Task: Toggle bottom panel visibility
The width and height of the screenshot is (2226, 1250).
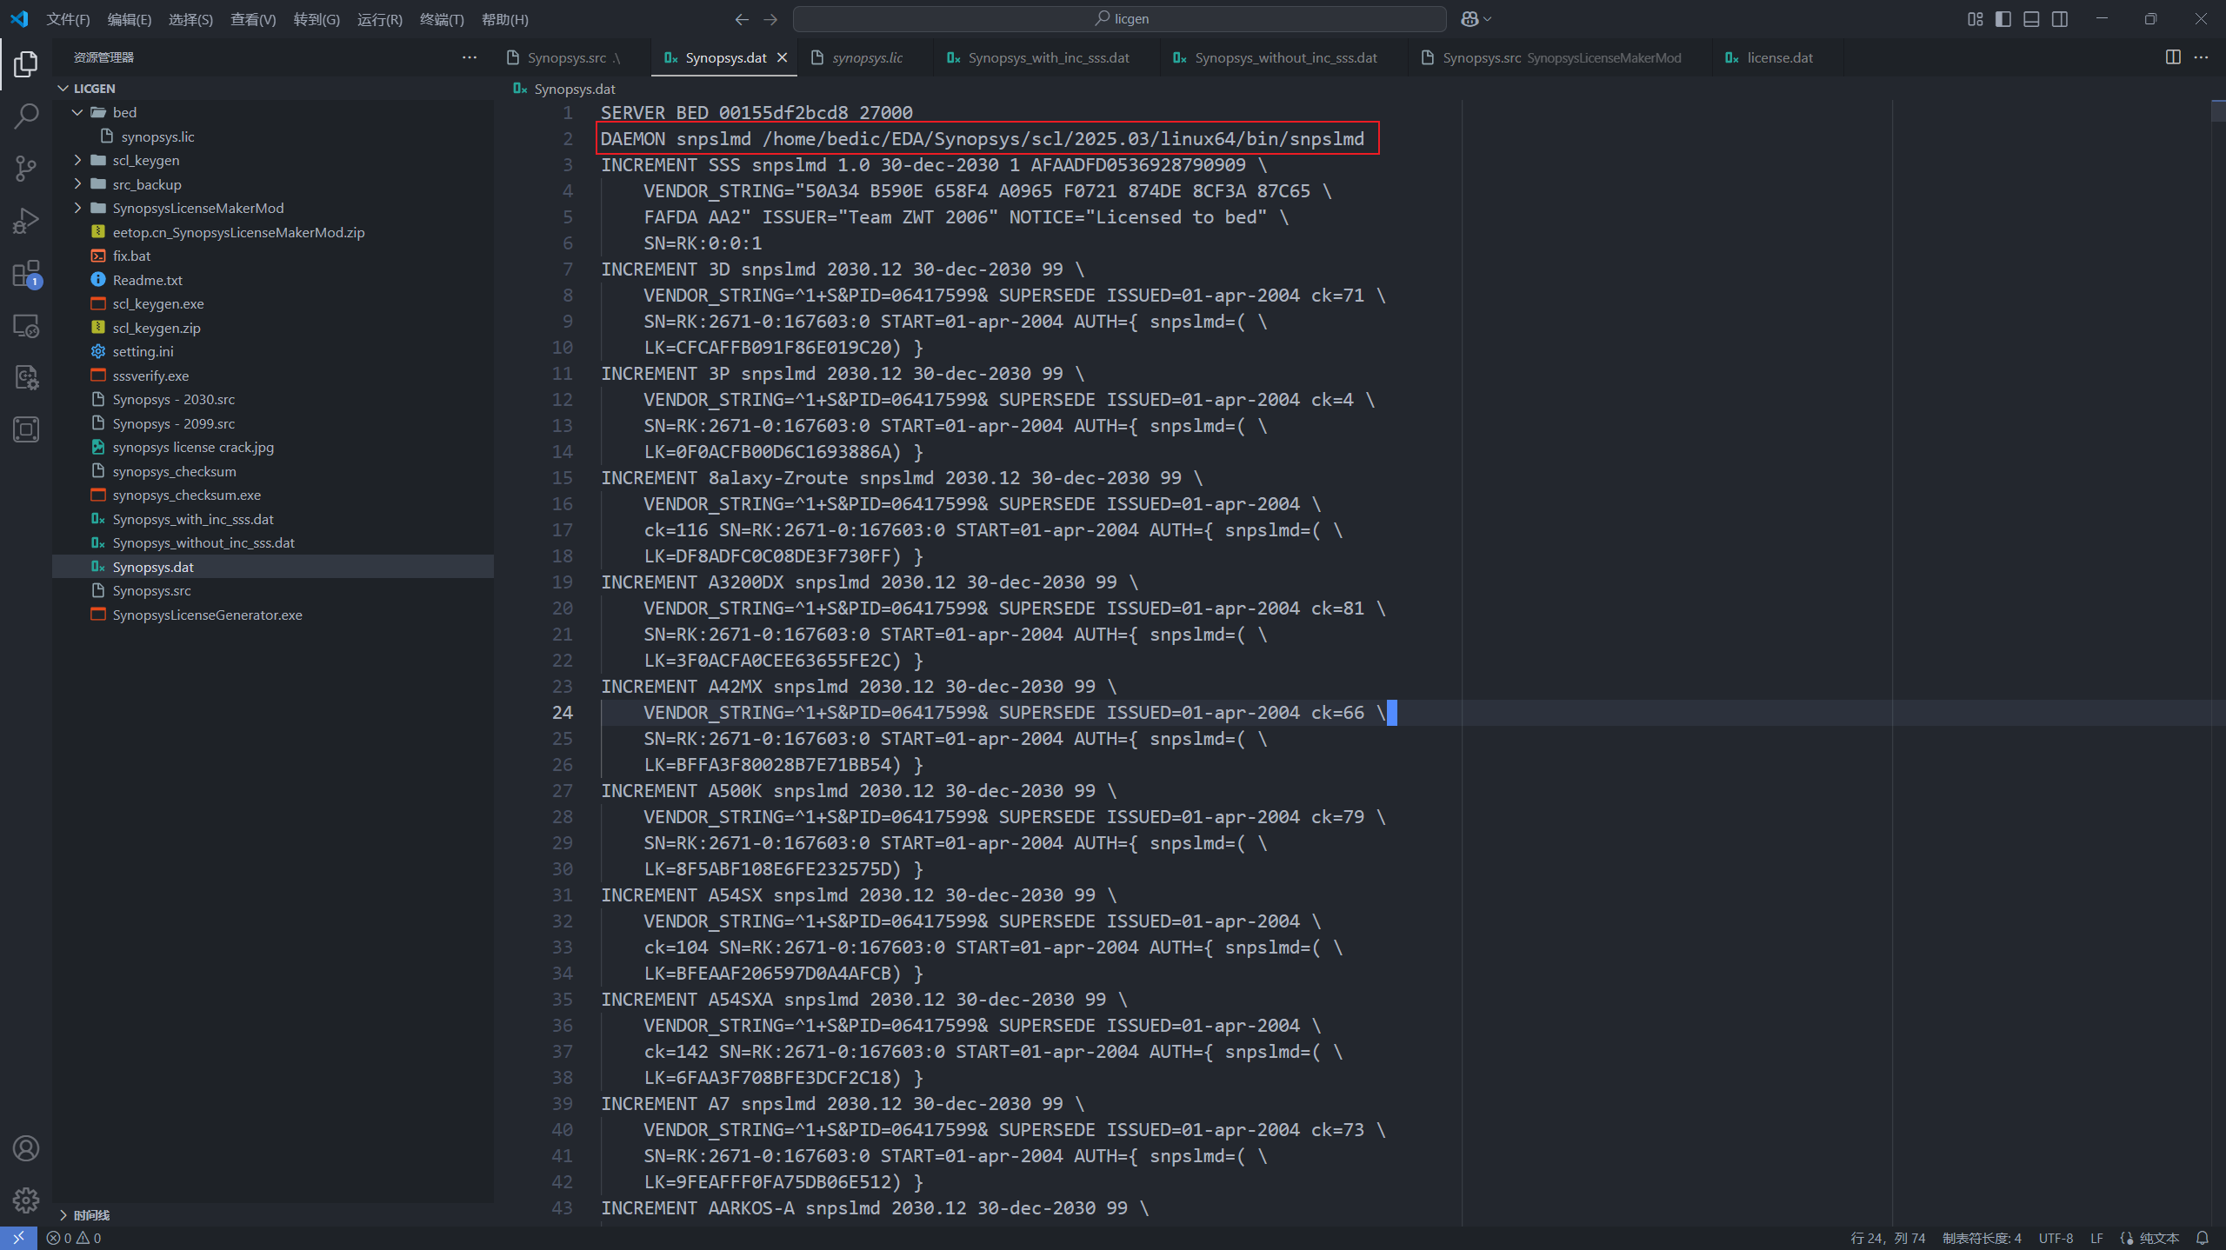Action: pos(2031,19)
